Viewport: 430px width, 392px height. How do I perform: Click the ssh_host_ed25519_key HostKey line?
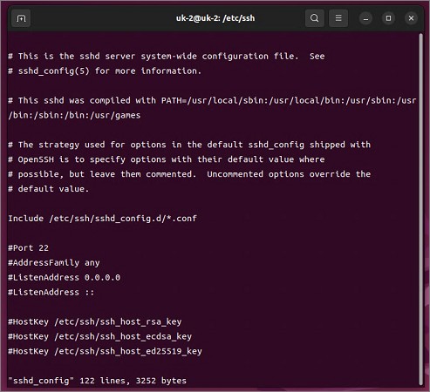(105, 351)
